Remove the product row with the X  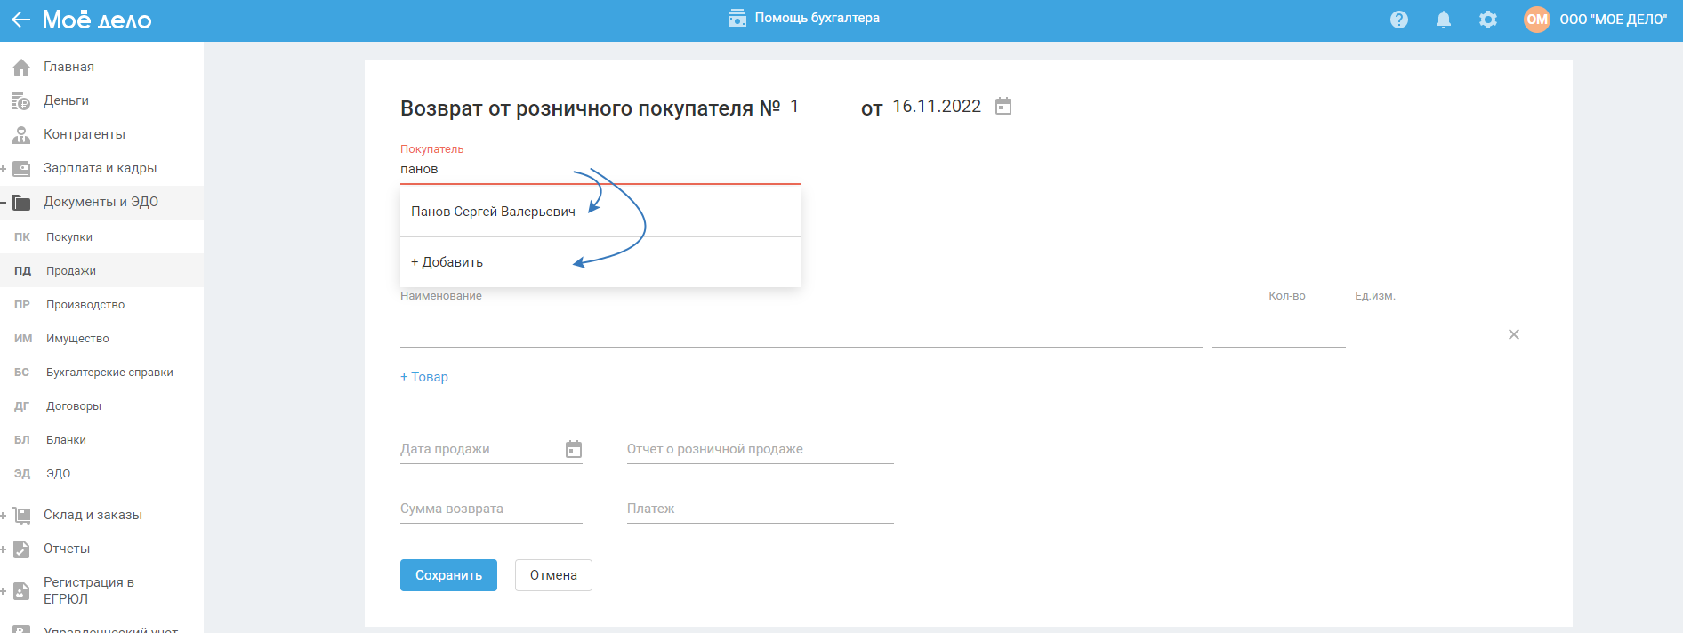tap(1514, 334)
